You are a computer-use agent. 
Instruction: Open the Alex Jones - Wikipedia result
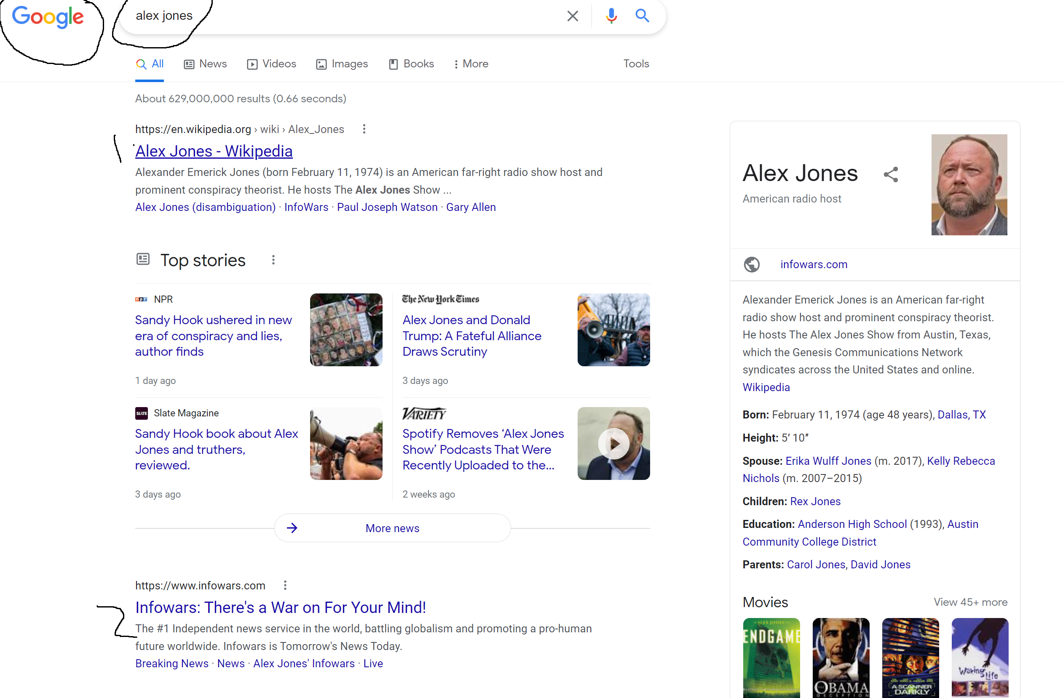point(214,151)
